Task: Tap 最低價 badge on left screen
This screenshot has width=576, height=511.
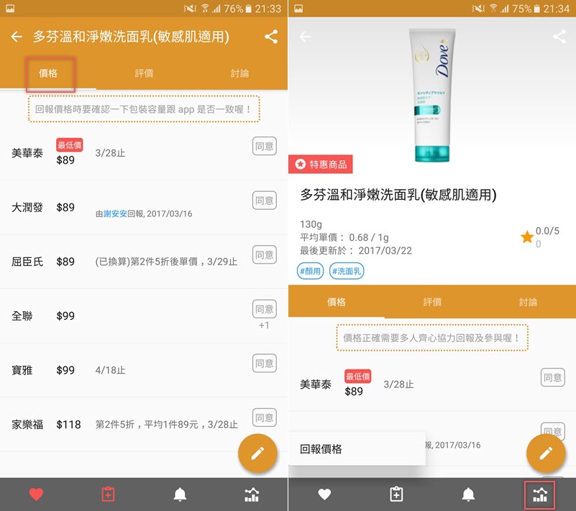Action: coord(70,145)
